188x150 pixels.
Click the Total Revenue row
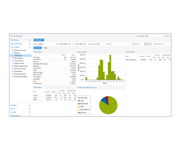(x=54, y=83)
